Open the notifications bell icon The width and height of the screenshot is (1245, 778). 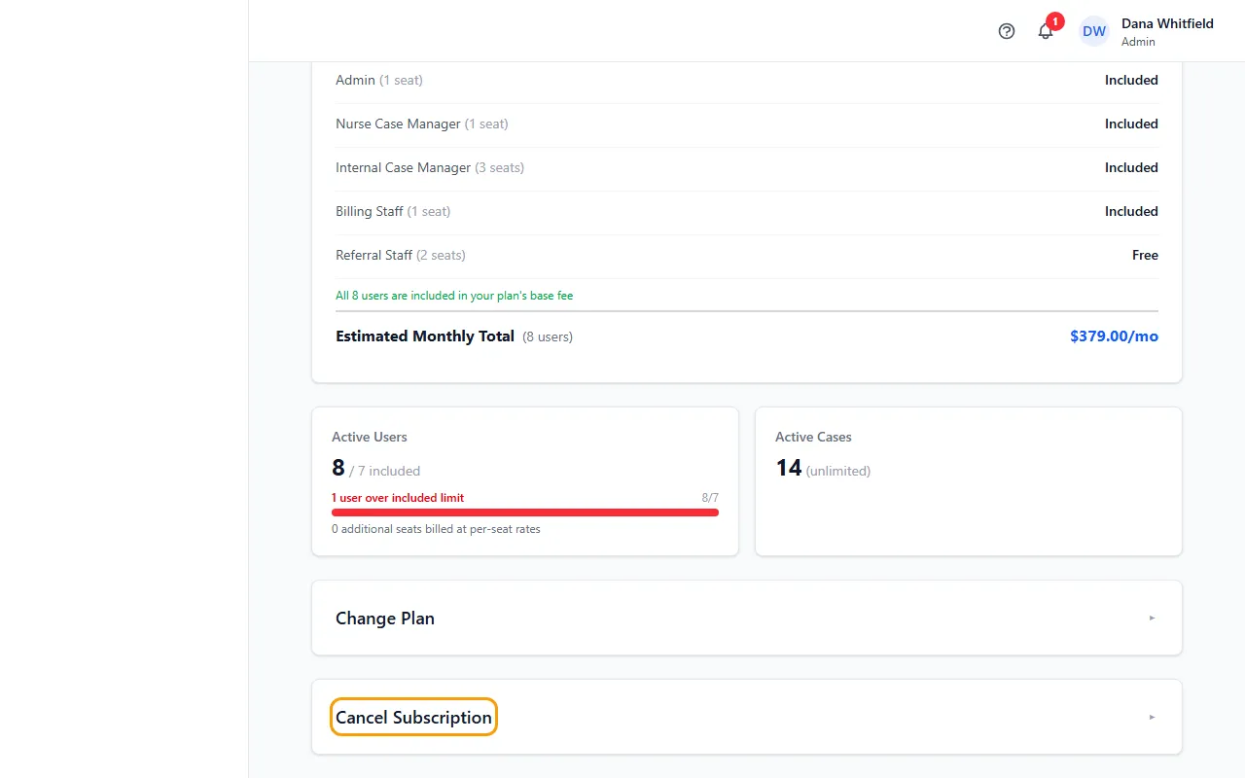(1046, 31)
